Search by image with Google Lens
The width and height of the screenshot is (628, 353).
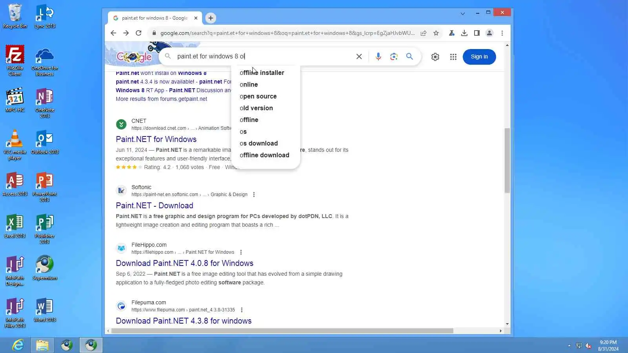coord(394,56)
